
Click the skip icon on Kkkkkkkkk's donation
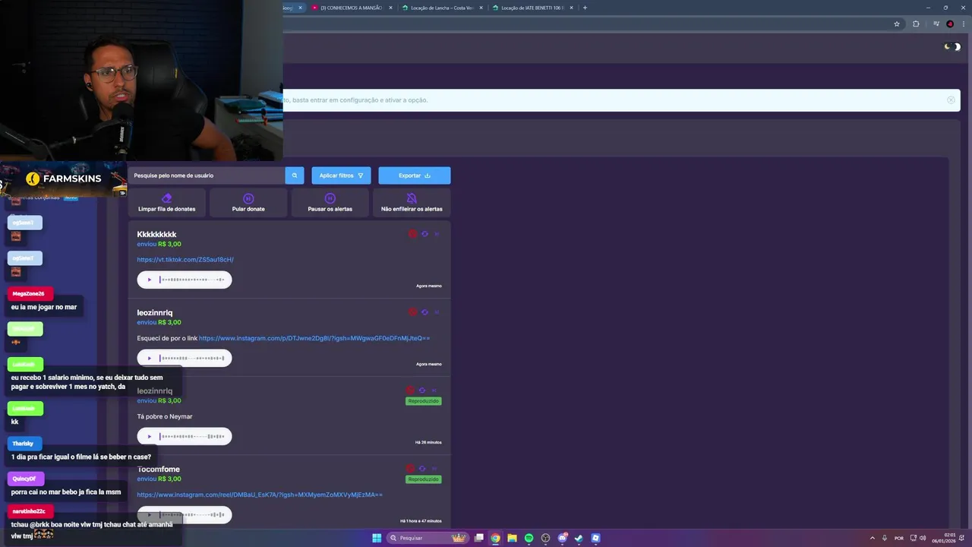coord(436,234)
